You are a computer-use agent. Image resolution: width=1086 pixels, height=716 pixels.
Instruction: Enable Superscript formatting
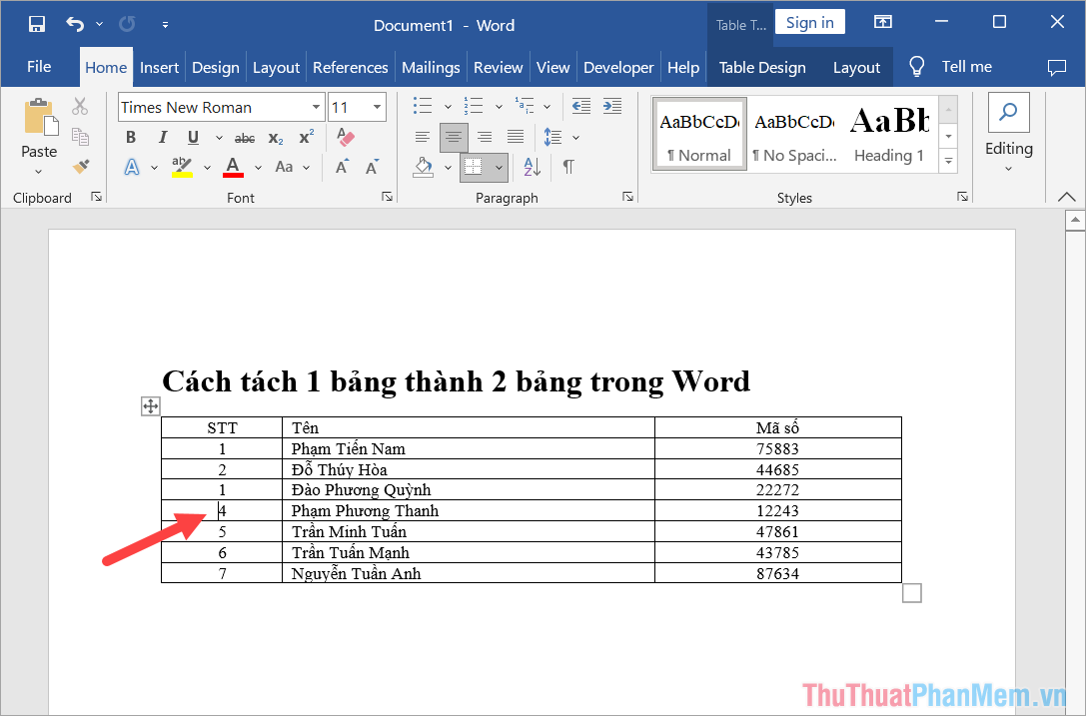[305, 137]
